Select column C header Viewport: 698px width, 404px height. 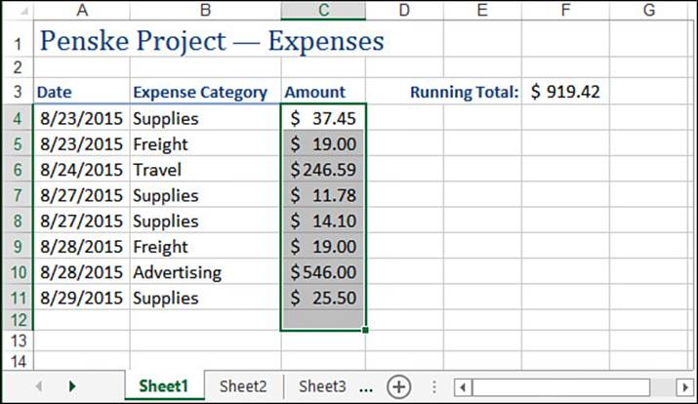pyautogui.click(x=324, y=10)
